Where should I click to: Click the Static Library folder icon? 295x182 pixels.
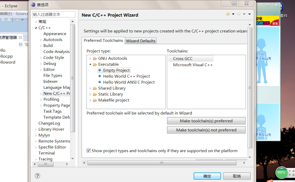click(95, 95)
